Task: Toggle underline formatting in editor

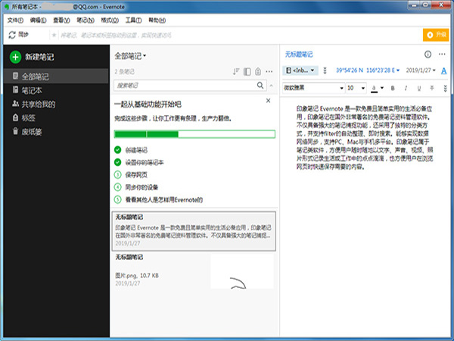Action: pyautogui.click(x=418, y=88)
